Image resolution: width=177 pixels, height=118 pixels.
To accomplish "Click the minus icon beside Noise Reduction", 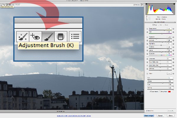I will (x=147, y=62).
